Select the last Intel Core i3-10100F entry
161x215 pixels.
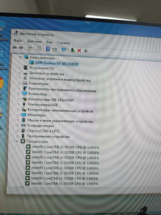pos(65,183)
